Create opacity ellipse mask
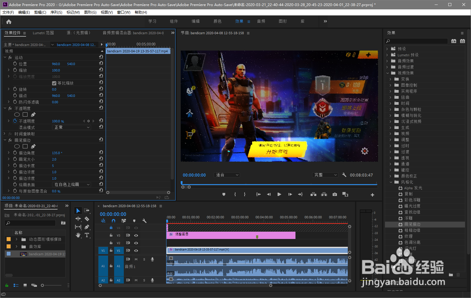The image size is (471, 298). point(17,114)
